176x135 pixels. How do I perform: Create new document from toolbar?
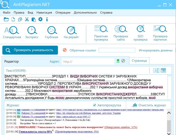(x=13, y=19)
